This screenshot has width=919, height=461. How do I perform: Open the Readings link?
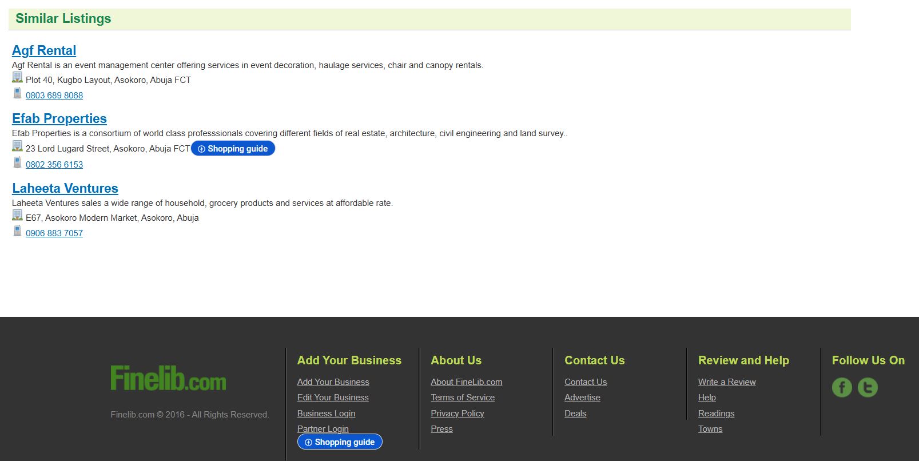point(716,414)
